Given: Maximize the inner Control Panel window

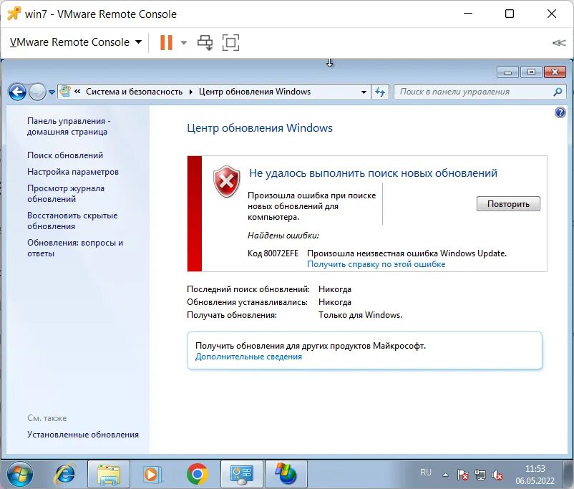Looking at the screenshot, I should pos(531,72).
